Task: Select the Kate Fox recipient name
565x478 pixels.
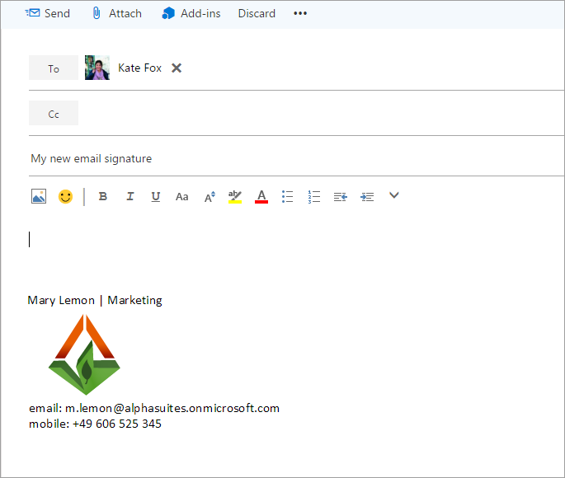Action: click(x=140, y=68)
